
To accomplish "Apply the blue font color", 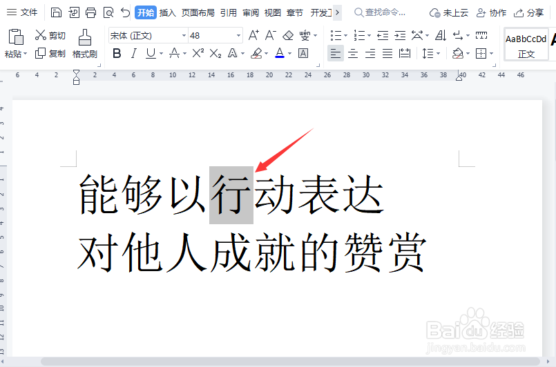I will [x=280, y=54].
